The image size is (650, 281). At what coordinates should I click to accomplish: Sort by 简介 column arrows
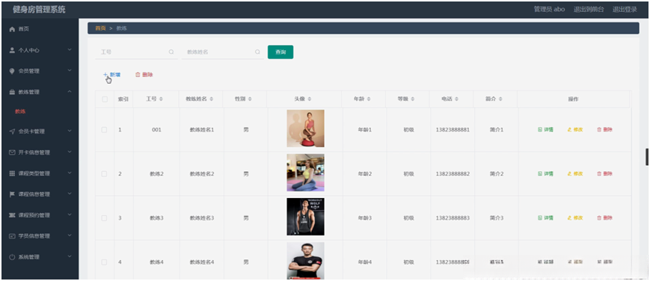coord(500,99)
